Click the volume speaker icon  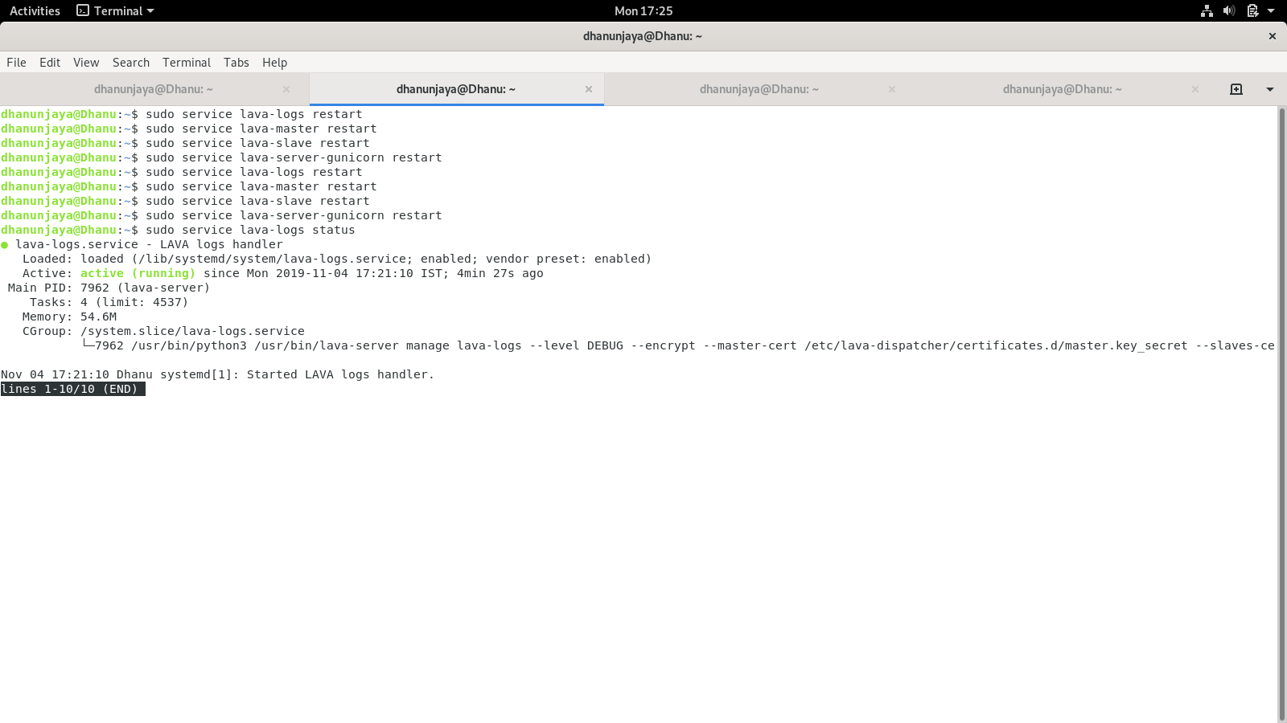[1229, 10]
